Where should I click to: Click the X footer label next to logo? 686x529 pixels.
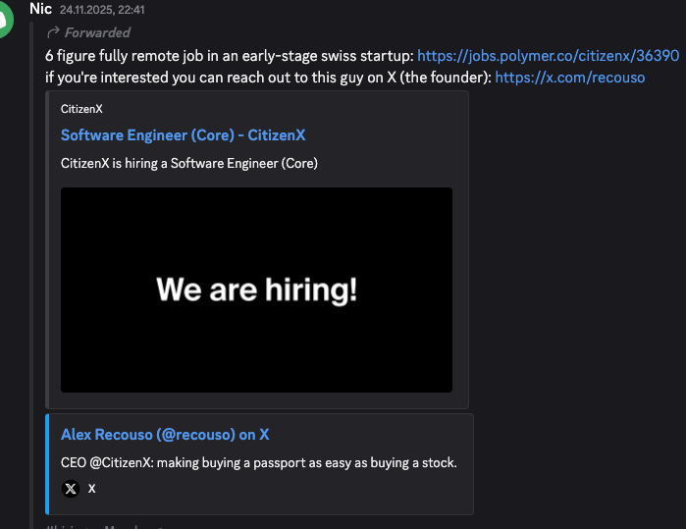[91, 489]
